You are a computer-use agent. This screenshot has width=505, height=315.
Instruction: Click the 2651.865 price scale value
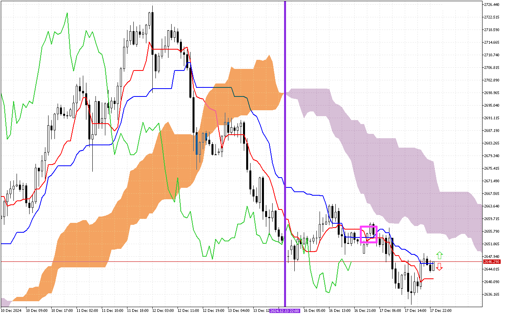[x=492, y=244]
